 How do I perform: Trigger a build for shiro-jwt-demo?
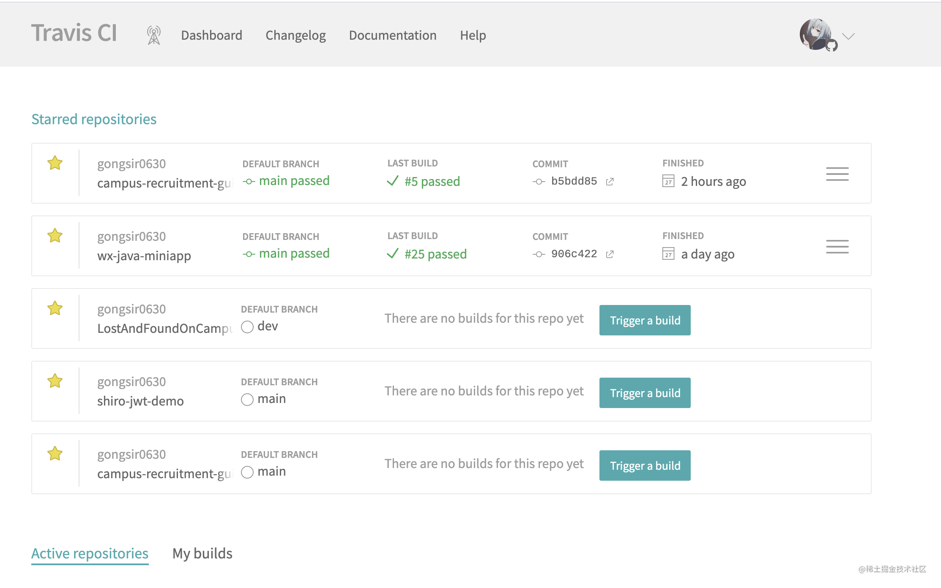point(645,393)
